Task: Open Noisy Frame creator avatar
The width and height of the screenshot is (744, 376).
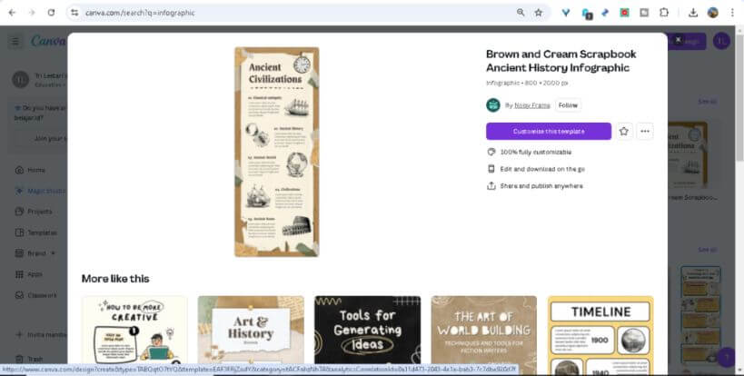Action: [493, 105]
